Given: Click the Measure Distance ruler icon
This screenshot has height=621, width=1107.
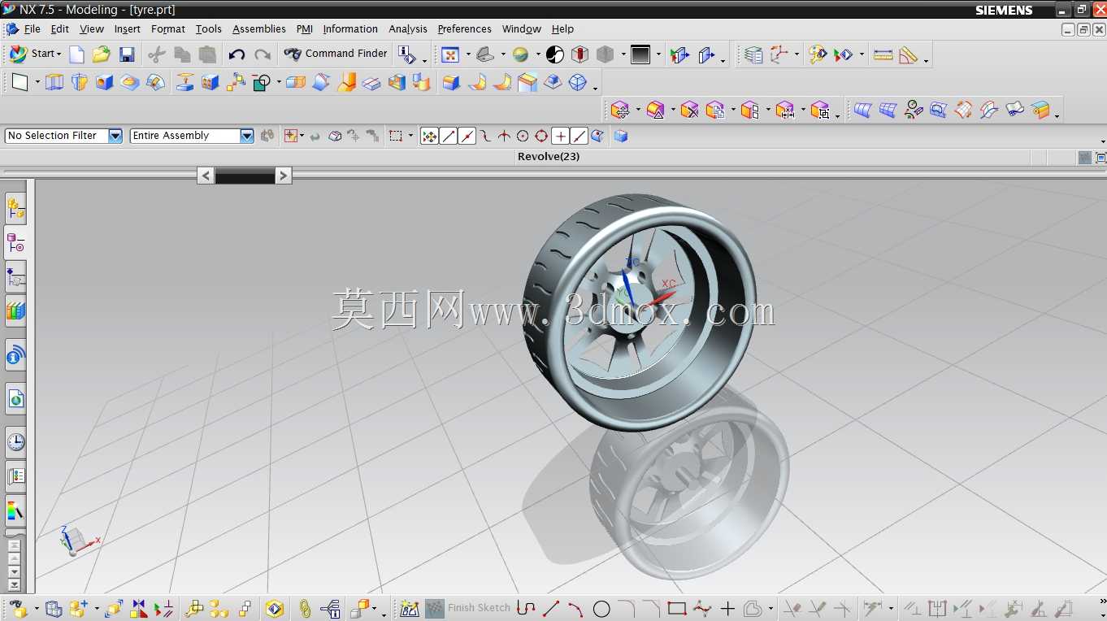Looking at the screenshot, I should [x=883, y=54].
